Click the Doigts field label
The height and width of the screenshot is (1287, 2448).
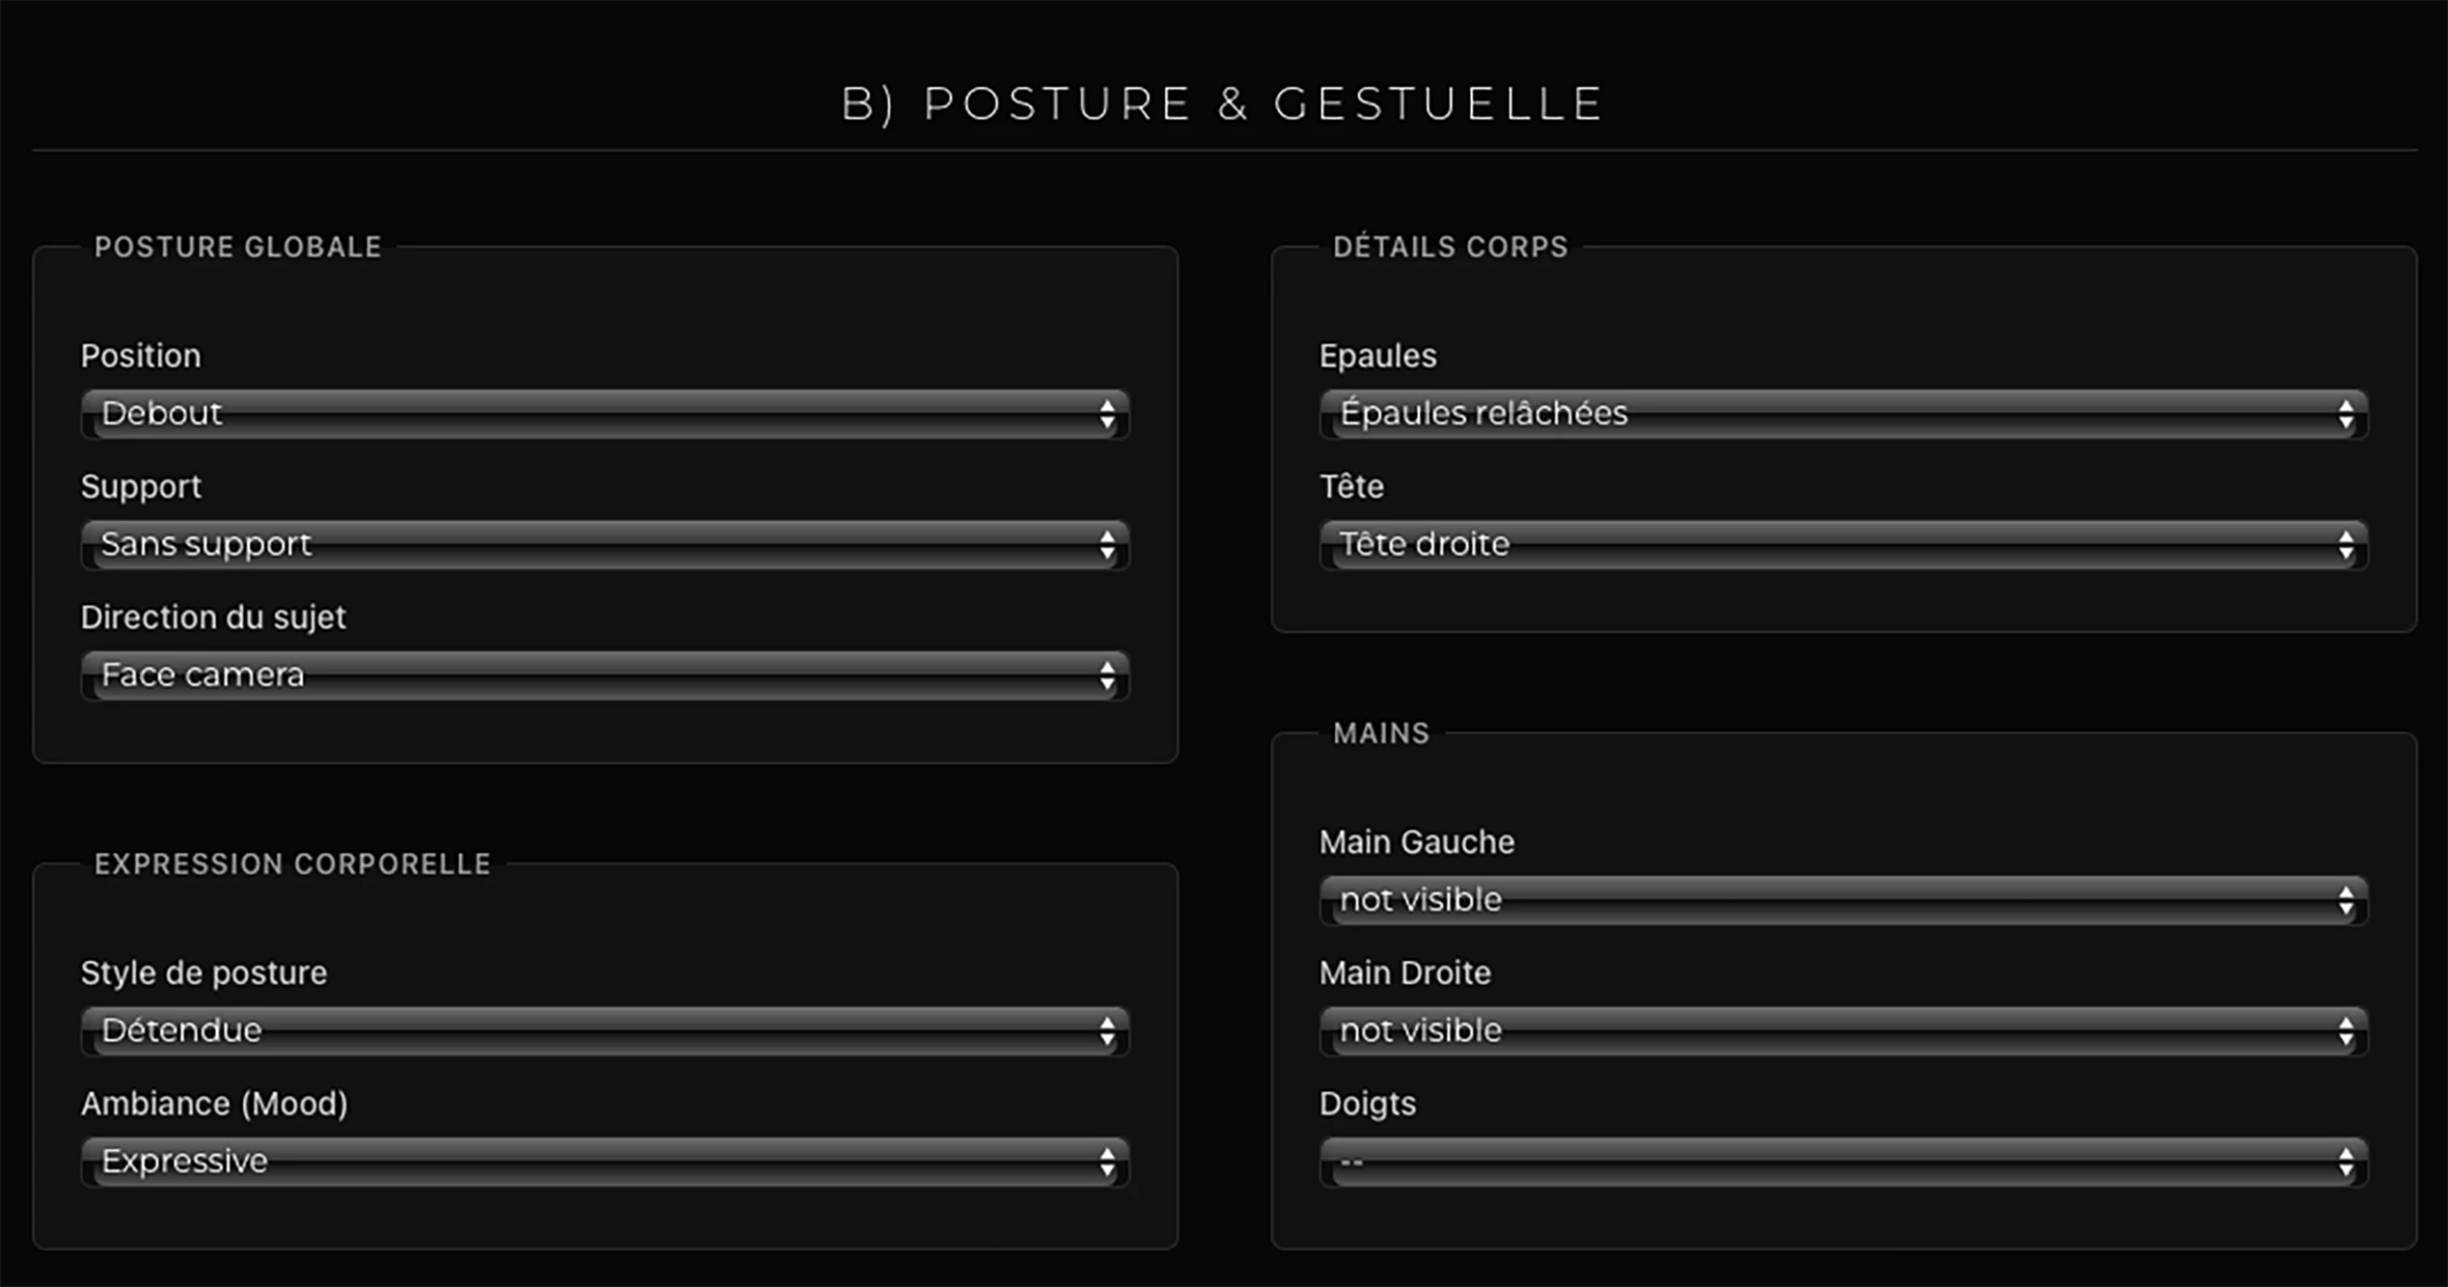tap(1367, 1103)
